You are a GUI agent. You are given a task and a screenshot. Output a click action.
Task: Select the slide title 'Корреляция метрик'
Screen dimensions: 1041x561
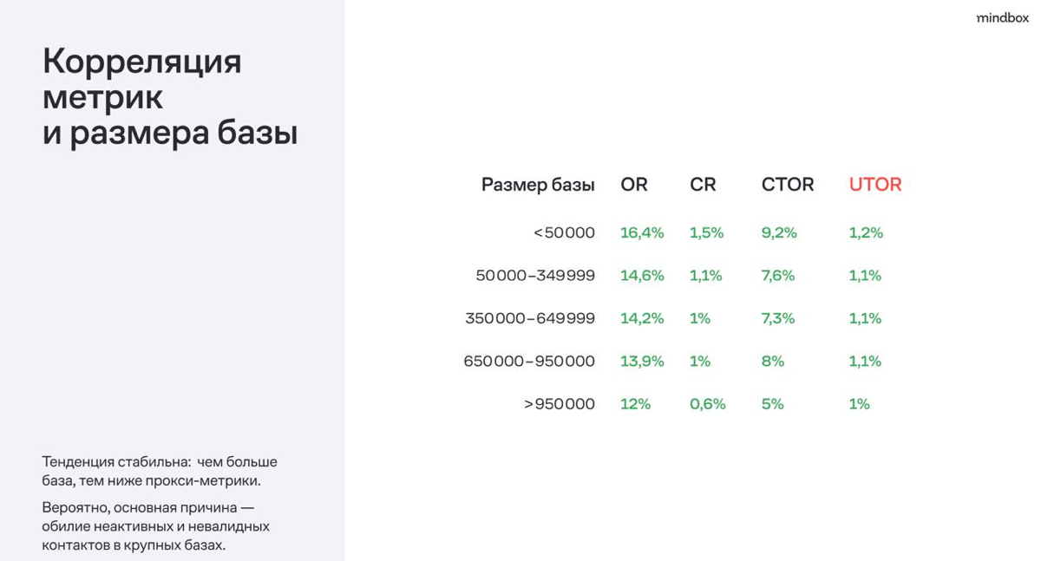click(x=142, y=79)
